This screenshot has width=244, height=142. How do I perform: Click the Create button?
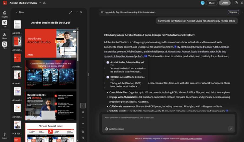225,3
